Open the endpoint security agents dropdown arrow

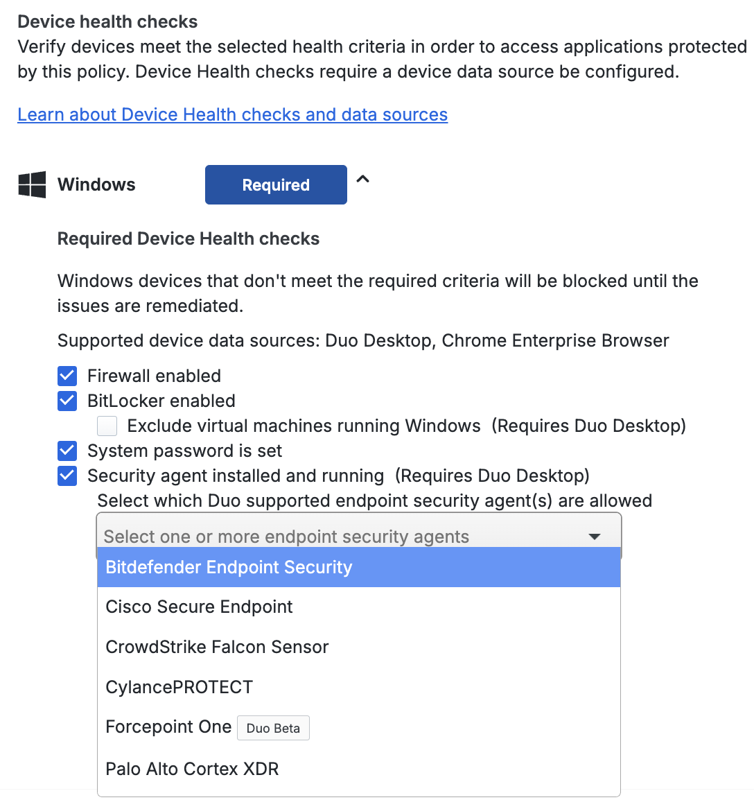[595, 536]
